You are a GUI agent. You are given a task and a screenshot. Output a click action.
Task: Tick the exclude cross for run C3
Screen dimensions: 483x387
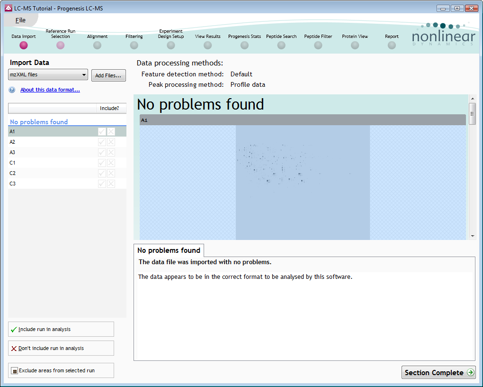pyautogui.click(x=111, y=184)
